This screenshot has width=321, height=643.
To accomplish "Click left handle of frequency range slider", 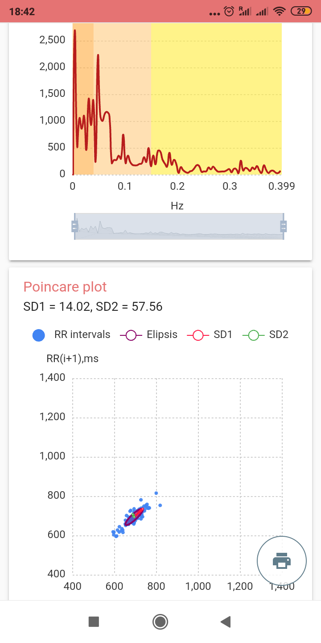I will pos(75,226).
